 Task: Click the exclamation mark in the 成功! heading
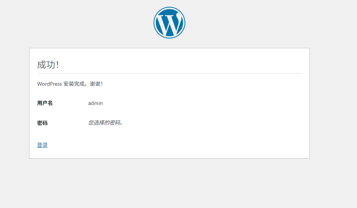point(57,65)
